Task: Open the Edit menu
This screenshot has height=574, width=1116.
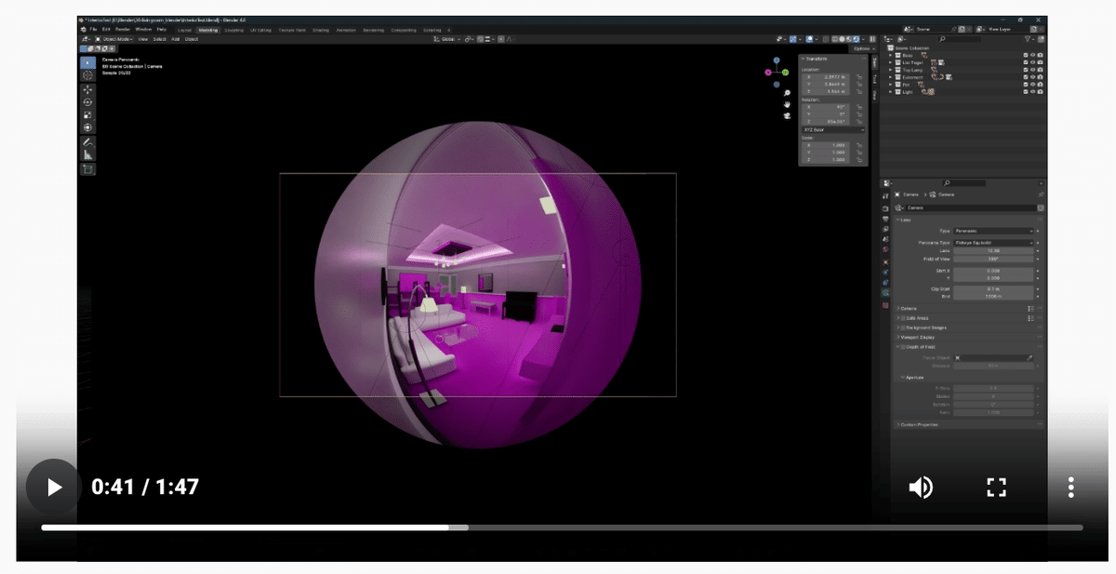Action: 106,29
